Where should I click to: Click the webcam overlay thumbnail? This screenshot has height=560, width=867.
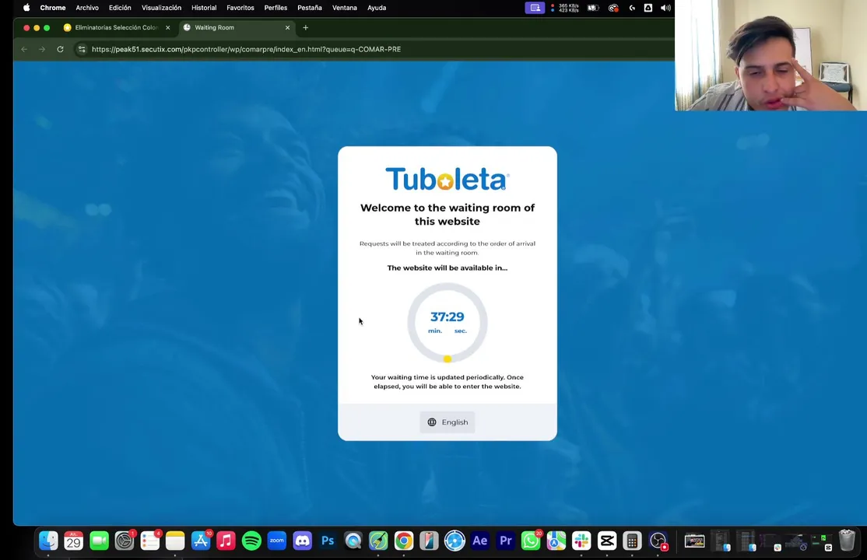click(x=770, y=55)
